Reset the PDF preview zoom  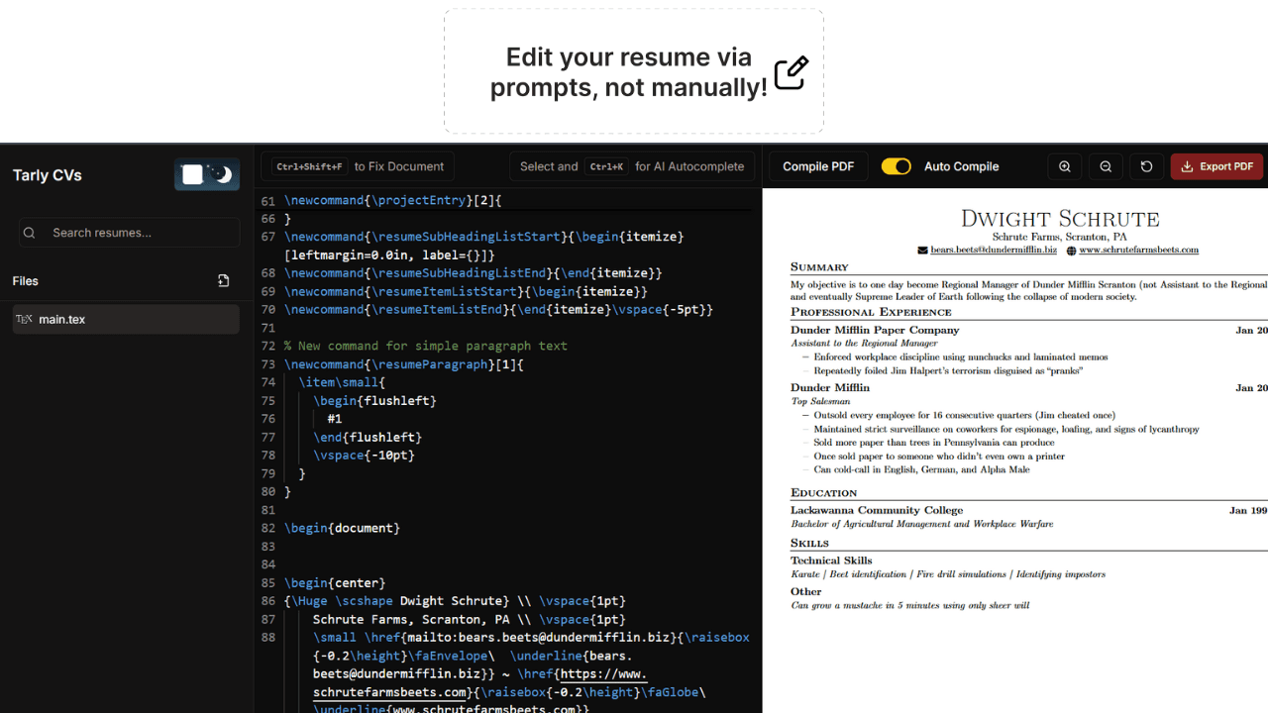(1146, 166)
